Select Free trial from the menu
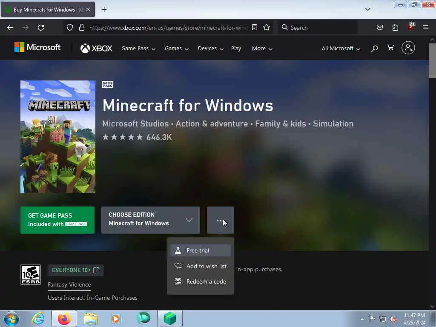 point(200,250)
